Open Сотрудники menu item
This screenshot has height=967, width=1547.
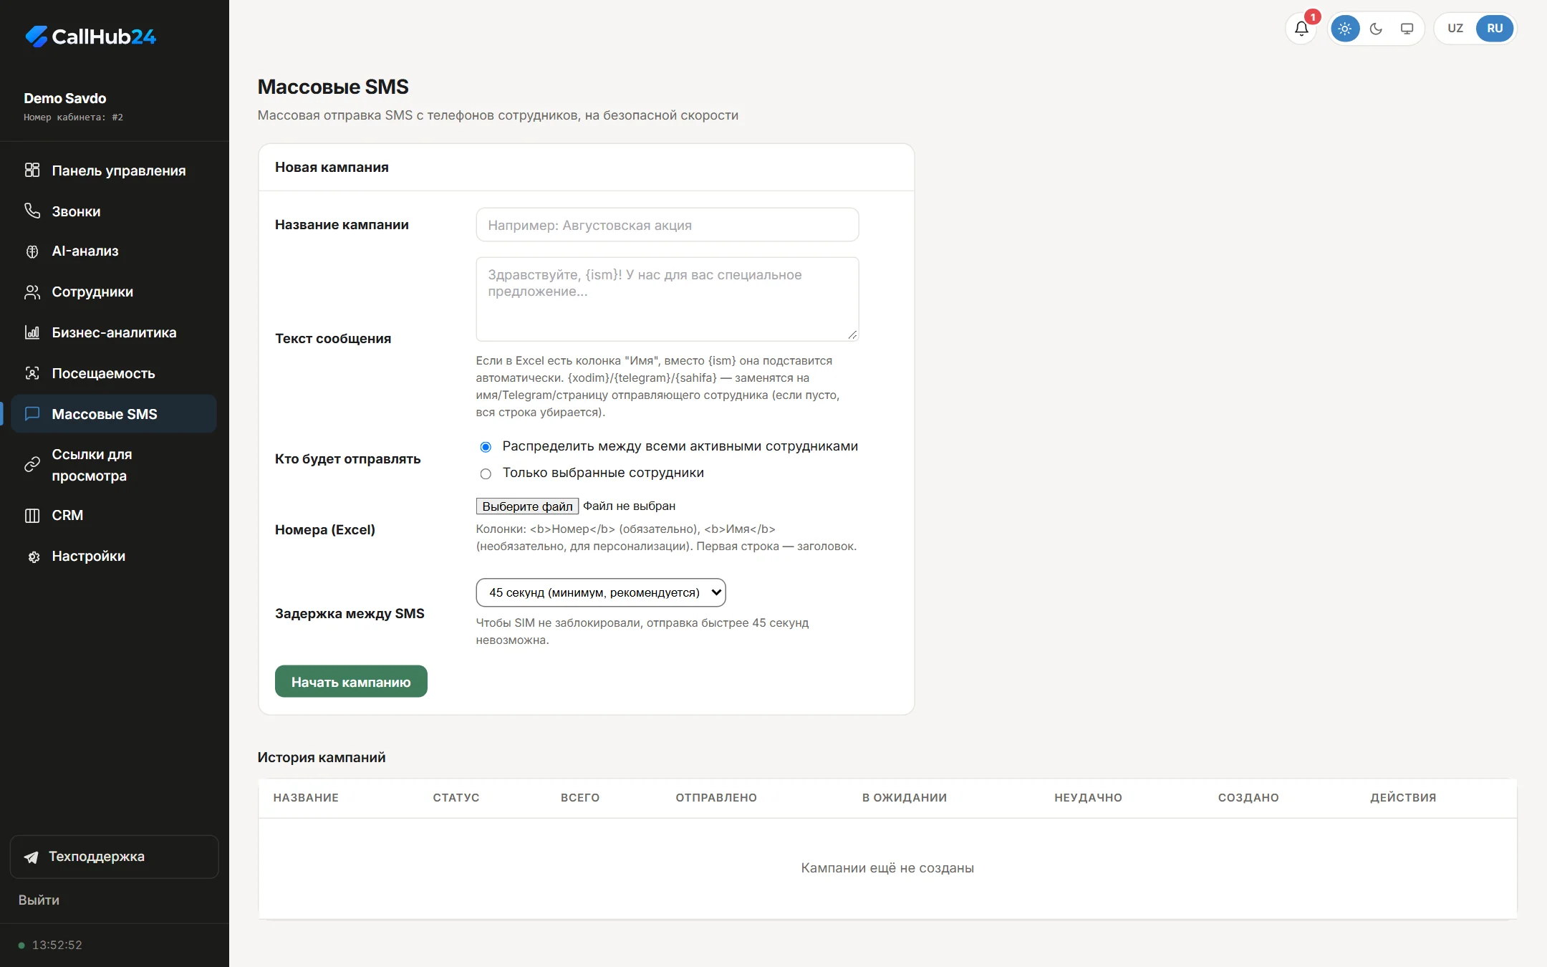pyautogui.click(x=114, y=292)
